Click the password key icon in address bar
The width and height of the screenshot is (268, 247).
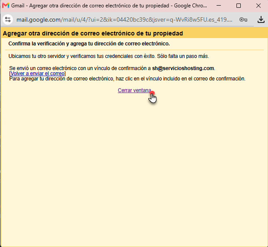(x=243, y=19)
